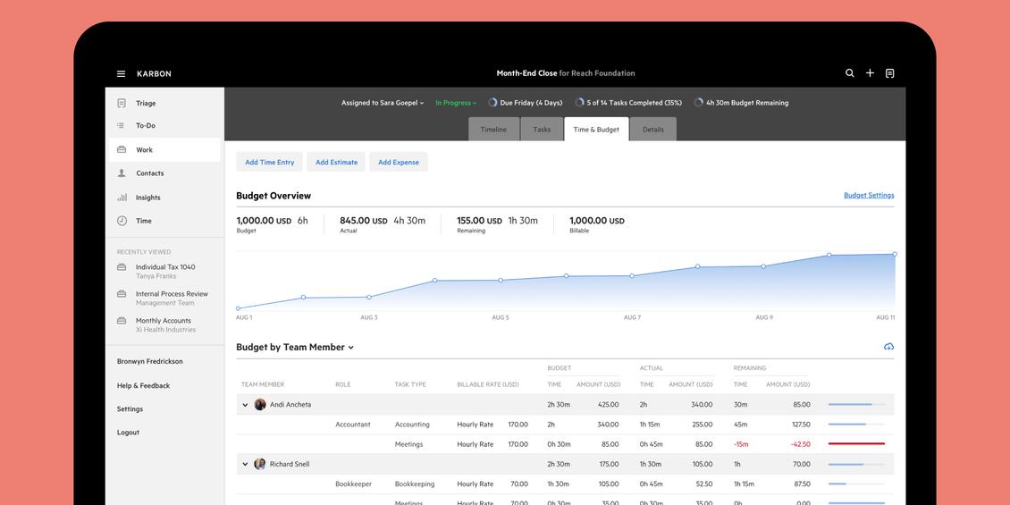Click the Time clock icon
The width and height of the screenshot is (1010, 505).
(x=122, y=221)
